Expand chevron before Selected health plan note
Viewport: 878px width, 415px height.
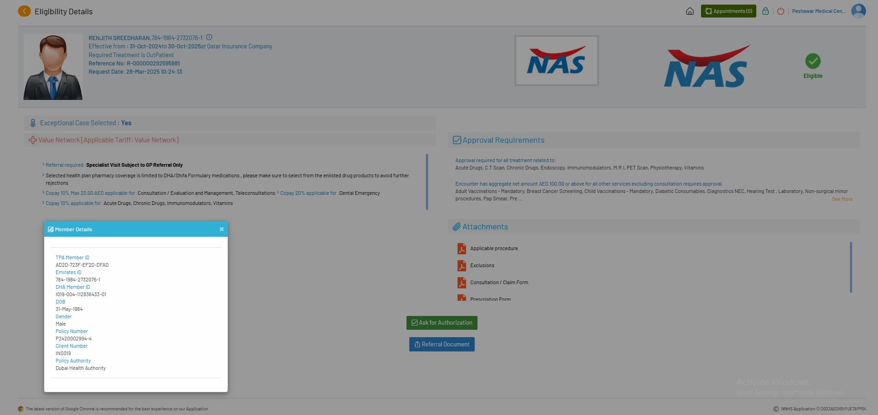pos(43,175)
